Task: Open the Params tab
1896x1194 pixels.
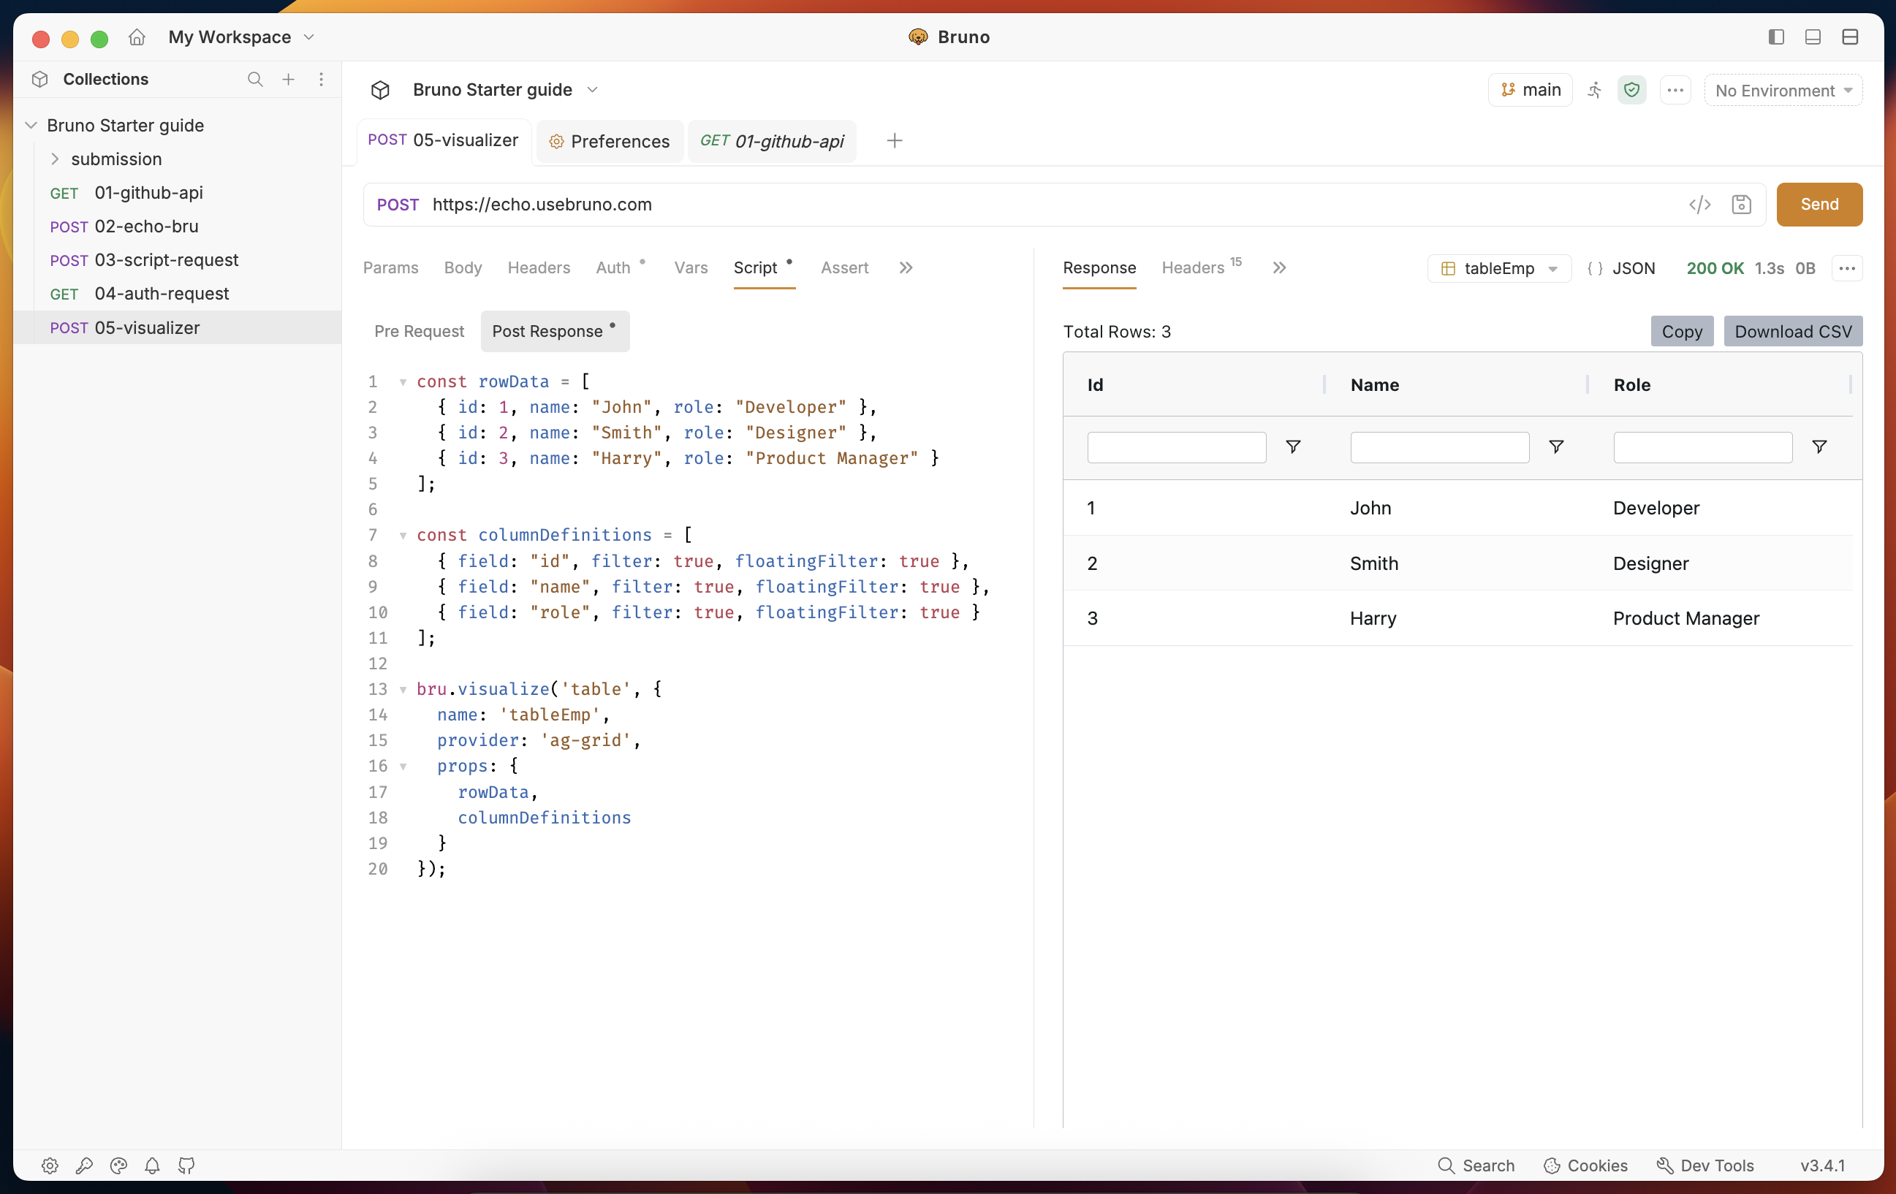Action: click(x=390, y=268)
